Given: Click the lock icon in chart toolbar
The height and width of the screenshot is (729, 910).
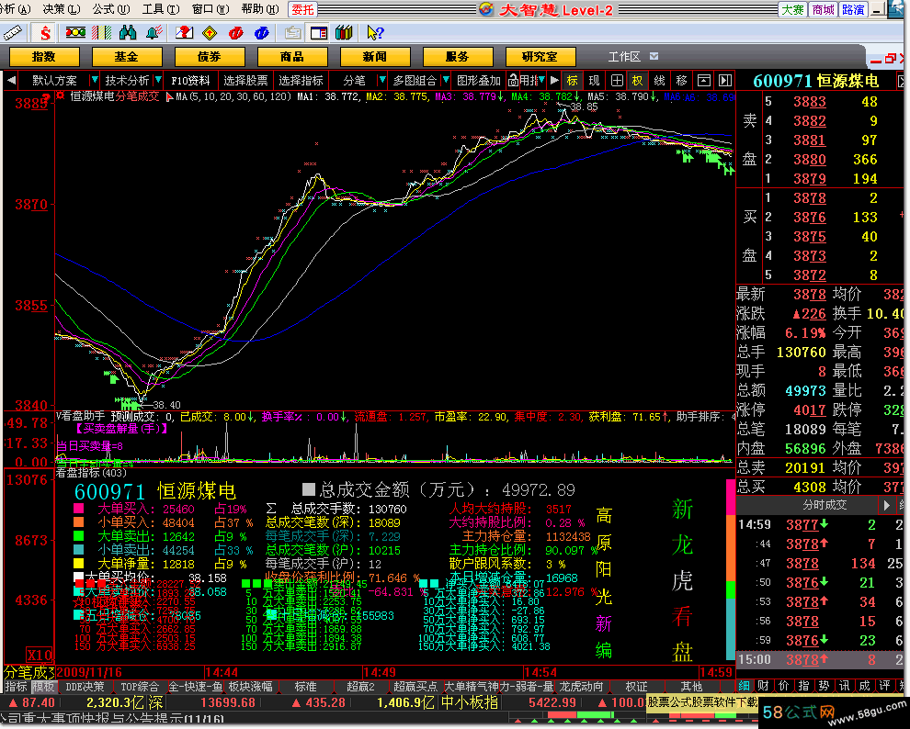Looking at the screenshot, I should coord(513,80).
